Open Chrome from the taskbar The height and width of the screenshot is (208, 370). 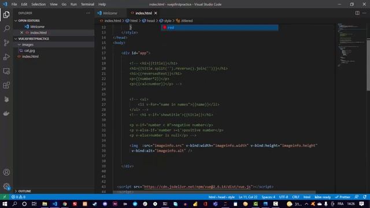65,204
